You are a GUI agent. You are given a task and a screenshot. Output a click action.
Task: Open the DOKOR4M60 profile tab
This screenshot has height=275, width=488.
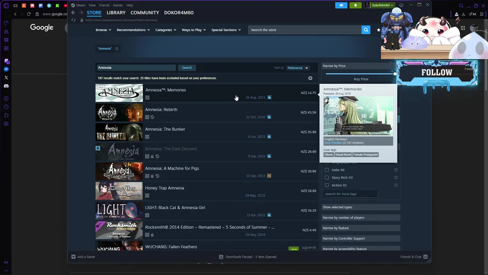(x=179, y=13)
